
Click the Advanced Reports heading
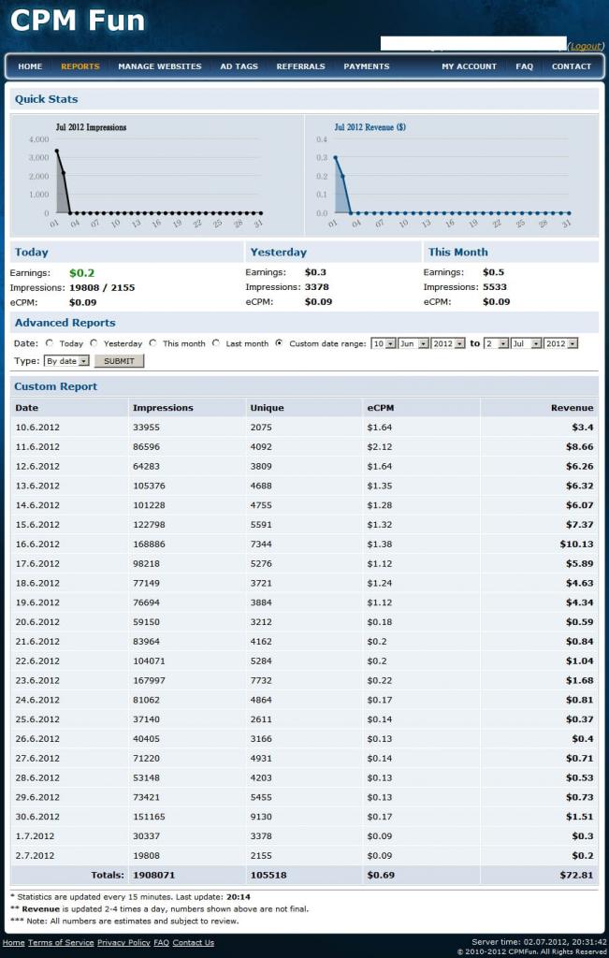tap(65, 323)
